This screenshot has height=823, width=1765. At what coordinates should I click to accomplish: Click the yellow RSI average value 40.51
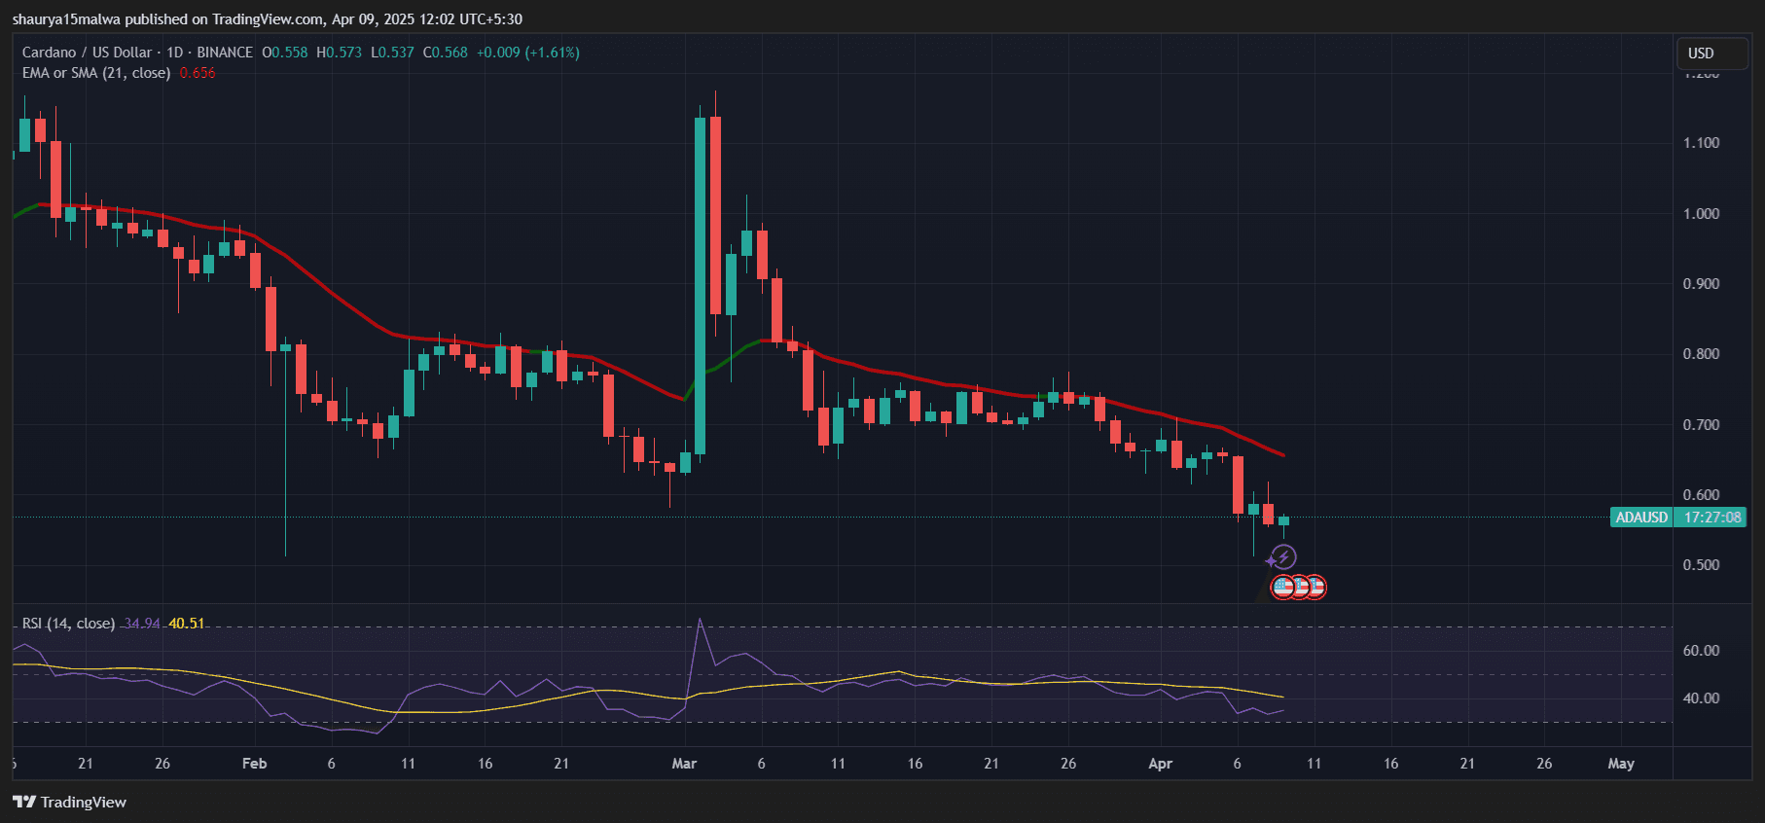coord(187,624)
